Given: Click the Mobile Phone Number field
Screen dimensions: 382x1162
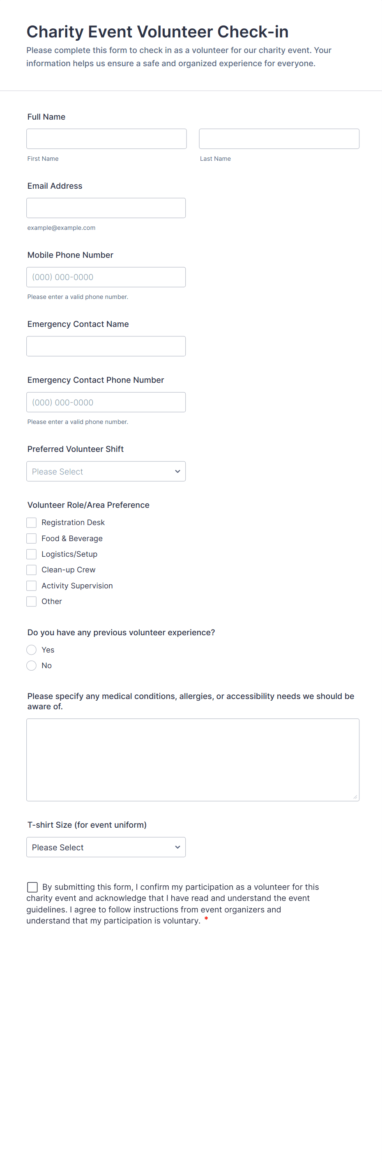Looking at the screenshot, I should (106, 277).
